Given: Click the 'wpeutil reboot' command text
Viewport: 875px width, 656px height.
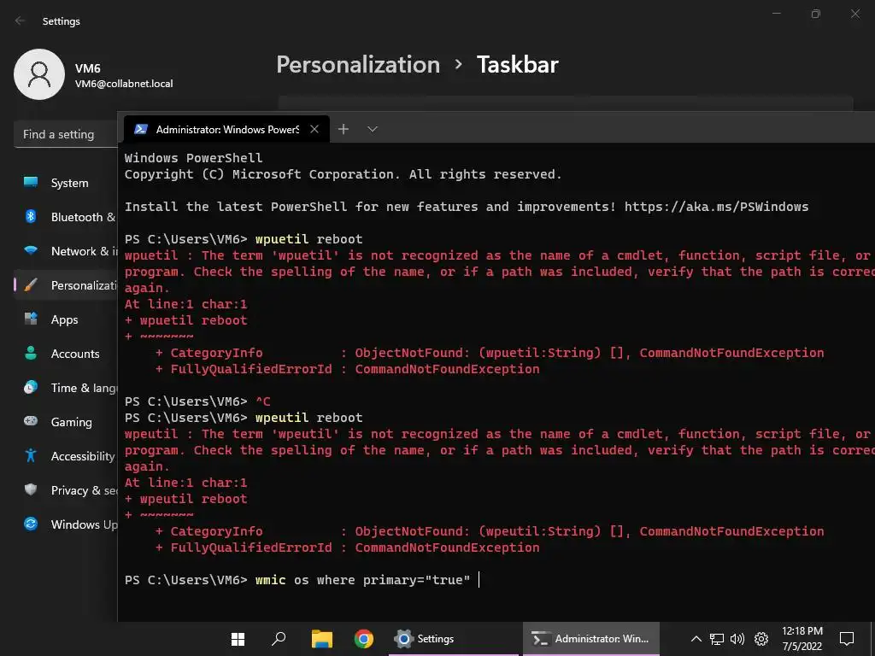Looking at the screenshot, I should [x=308, y=418].
